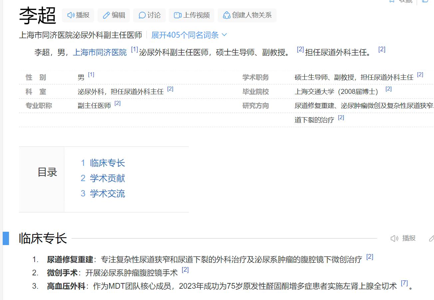Open 学术贡献 from the table of contents
The image size is (434, 300).
tap(107, 178)
